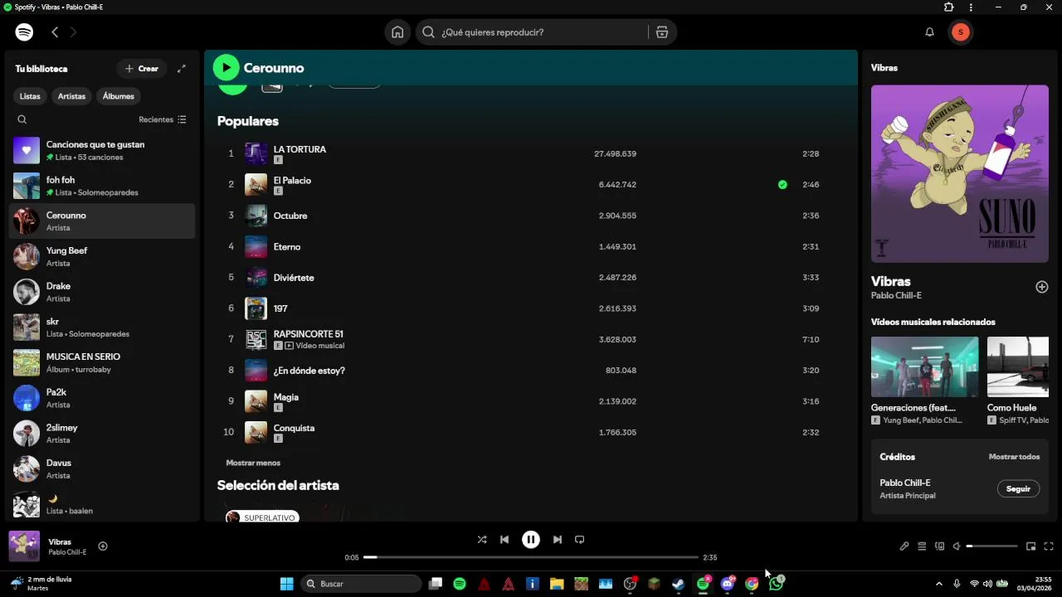The width and height of the screenshot is (1062, 597).
Task: Click the search magnifier icon in top bar
Action: (428, 32)
